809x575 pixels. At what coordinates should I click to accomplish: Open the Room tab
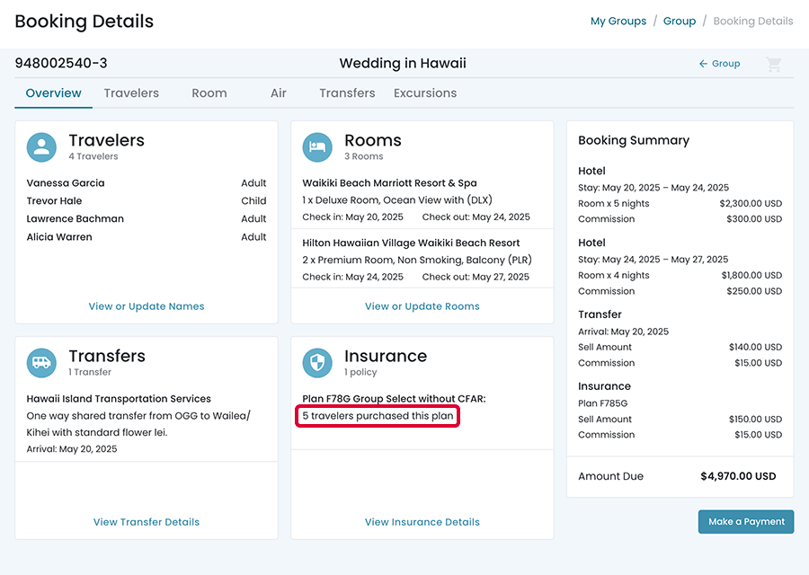coord(209,93)
